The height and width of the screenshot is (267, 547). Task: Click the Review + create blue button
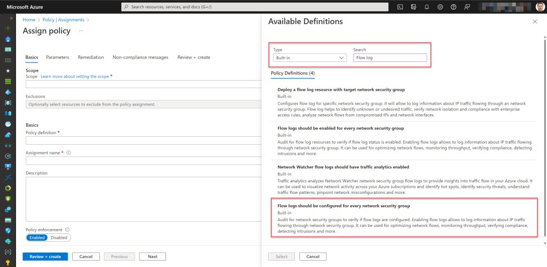(45, 256)
